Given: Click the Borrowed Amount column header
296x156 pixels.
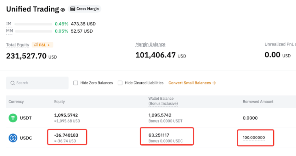Looking at the screenshot, I should [258, 102].
